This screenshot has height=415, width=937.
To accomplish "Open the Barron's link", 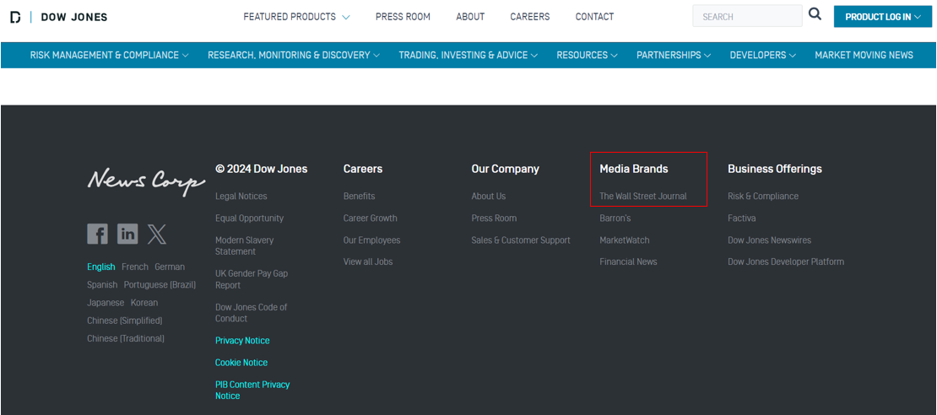I will (x=615, y=218).
